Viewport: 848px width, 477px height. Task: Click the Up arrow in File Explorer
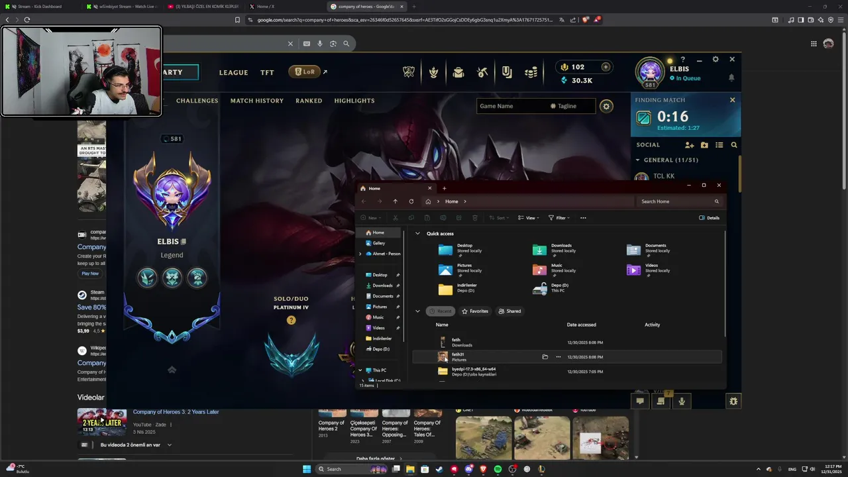[395, 201]
